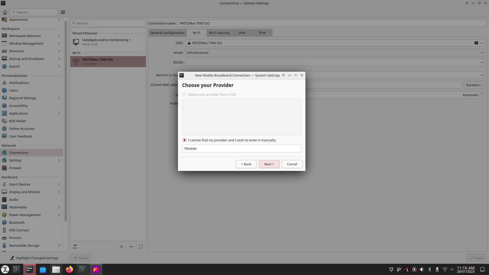Click the manual provider name text field
The image size is (489, 275).
click(x=241, y=148)
